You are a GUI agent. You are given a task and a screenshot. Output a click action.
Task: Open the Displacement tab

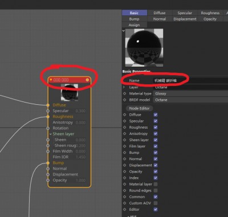pyautogui.click(x=185, y=19)
